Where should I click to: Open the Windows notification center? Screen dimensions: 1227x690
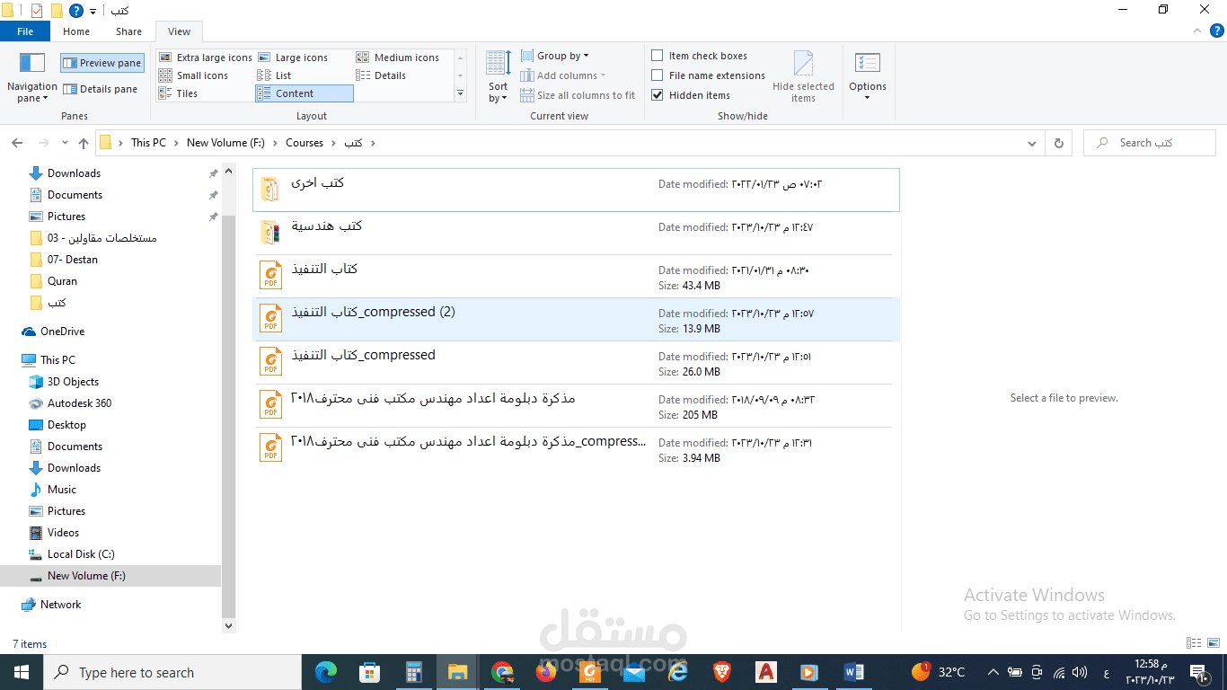1198,672
